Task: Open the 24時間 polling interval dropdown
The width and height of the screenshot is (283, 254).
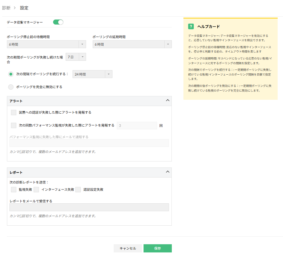Action: click(x=108, y=74)
